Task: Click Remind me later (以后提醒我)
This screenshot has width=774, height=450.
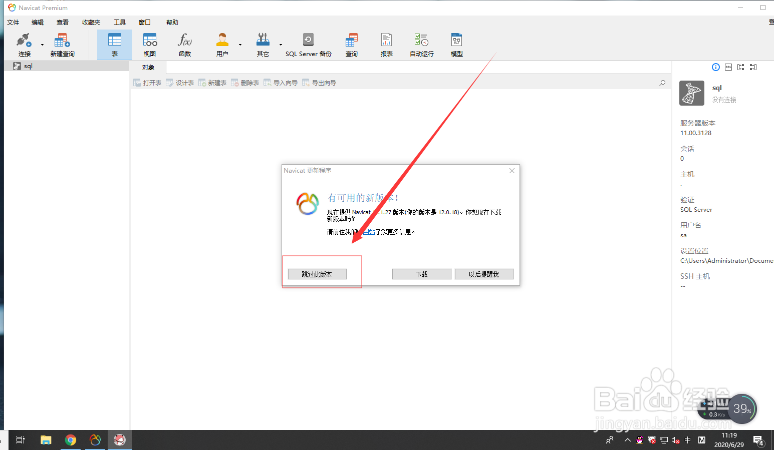Action: [484, 274]
